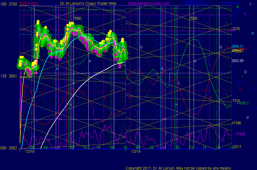Click the red 'R' legend letter at right margin
Viewport: 257px width, 170px height.
pyautogui.click(x=240, y=89)
